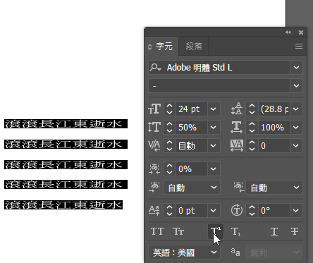Click the leading value field (28.8

274,109
